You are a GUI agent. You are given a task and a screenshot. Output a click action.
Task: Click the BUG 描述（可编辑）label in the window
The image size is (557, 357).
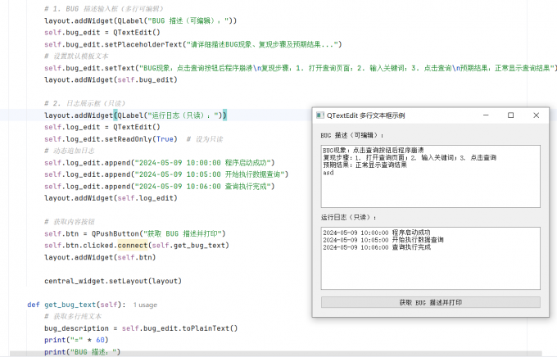point(351,135)
